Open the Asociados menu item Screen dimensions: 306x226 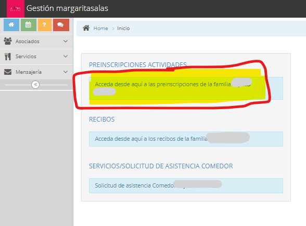tap(28, 42)
